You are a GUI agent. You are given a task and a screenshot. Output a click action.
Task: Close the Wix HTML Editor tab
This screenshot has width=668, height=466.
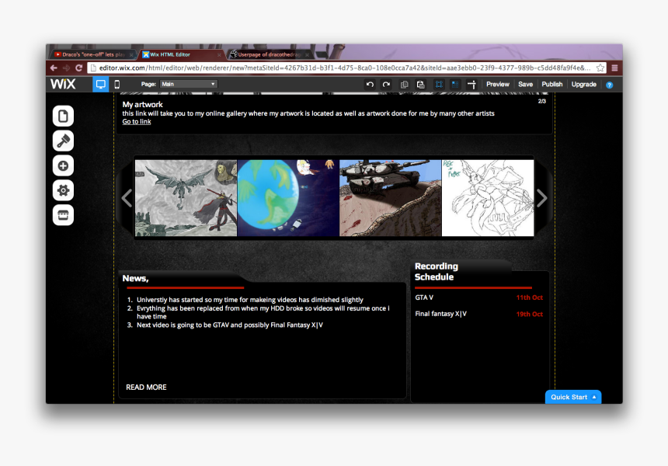[219, 55]
